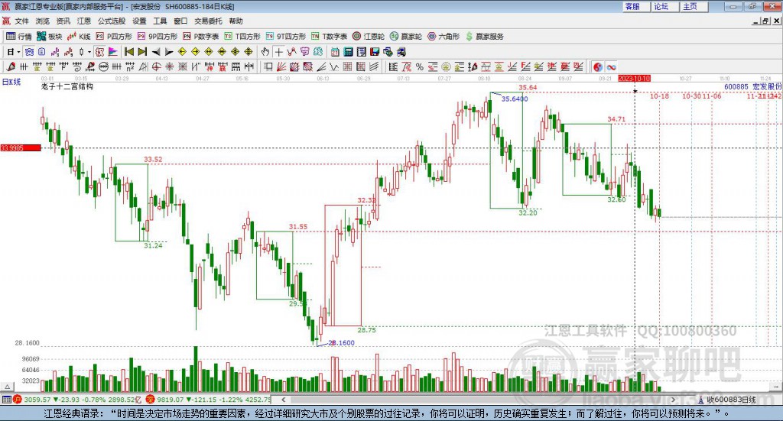783x421 pixels.
Task: Click horizontal scrollbar right arrow
Action: click(673, 400)
